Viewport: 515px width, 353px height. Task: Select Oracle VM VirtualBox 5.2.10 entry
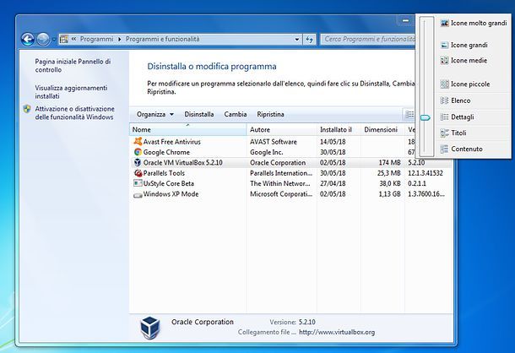[x=182, y=163]
